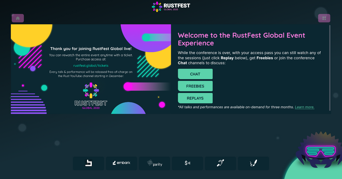The image size is (342, 179).
Task: Open the FREEBIES button
Action: [x=195, y=86]
